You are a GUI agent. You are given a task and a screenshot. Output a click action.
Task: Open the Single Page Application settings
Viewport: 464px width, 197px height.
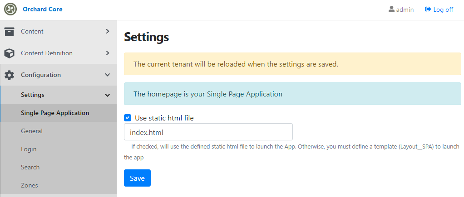coord(55,113)
